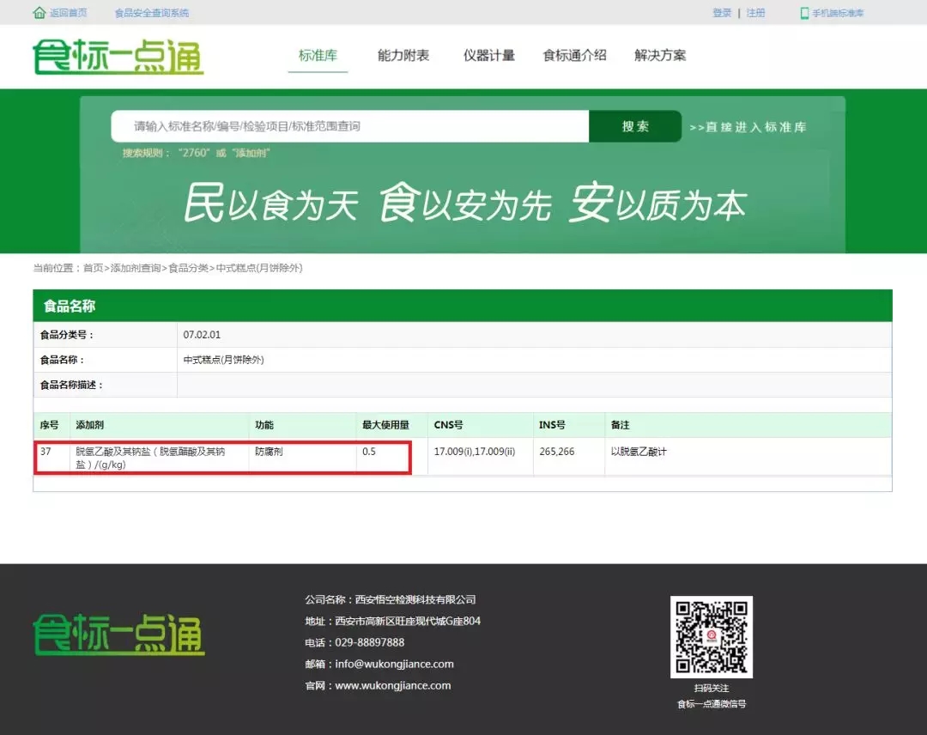
Task: Select 解决方案 in the top navigation
Action: [660, 56]
